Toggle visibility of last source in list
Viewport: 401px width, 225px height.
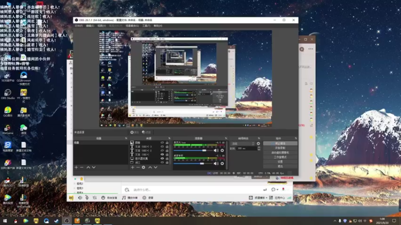coord(162,162)
